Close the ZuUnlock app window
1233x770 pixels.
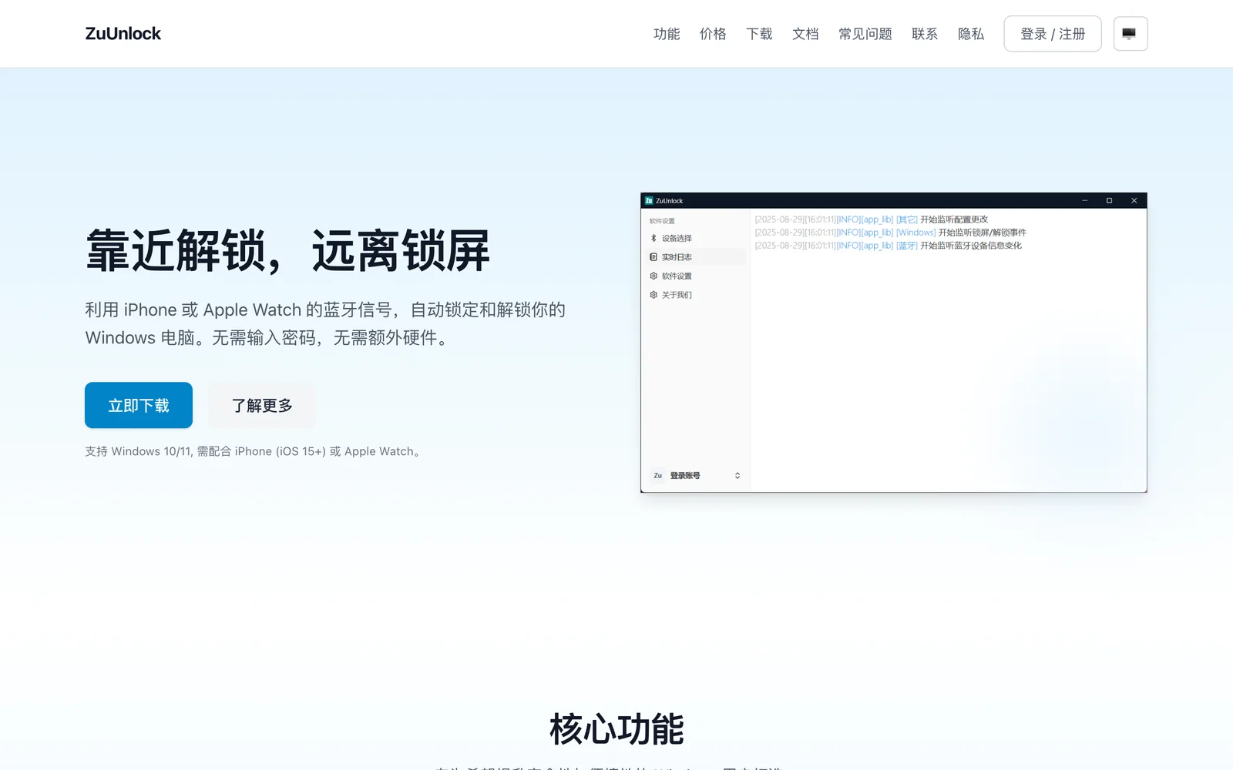click(x=1134, y=201)
